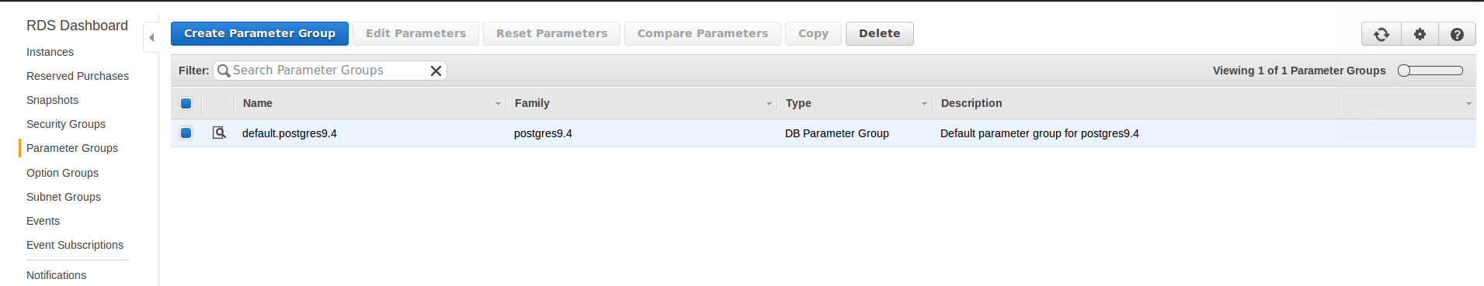Click the help question mark icon
1484x286 pixels.
pyautogui.click(x=1458, y=34)
